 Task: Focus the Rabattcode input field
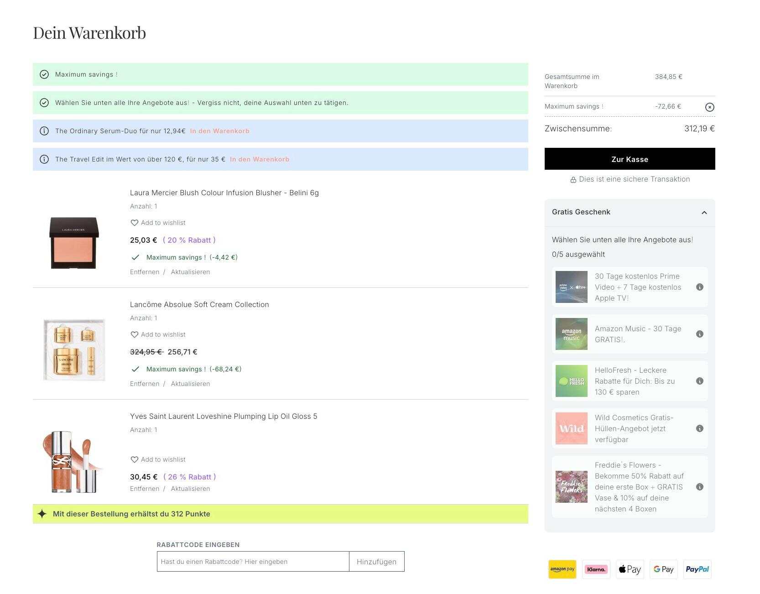(x=253, y=562)
